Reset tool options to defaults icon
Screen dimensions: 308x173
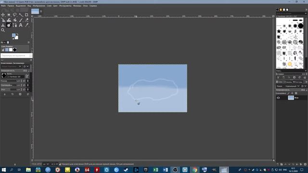[x=28, y=94]
